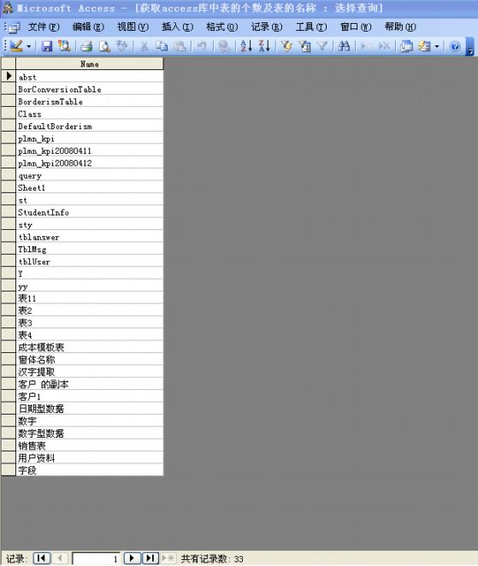The image size is (478, 566).
Task: Select the StudentInfo row selector
Action: [9, 212]
